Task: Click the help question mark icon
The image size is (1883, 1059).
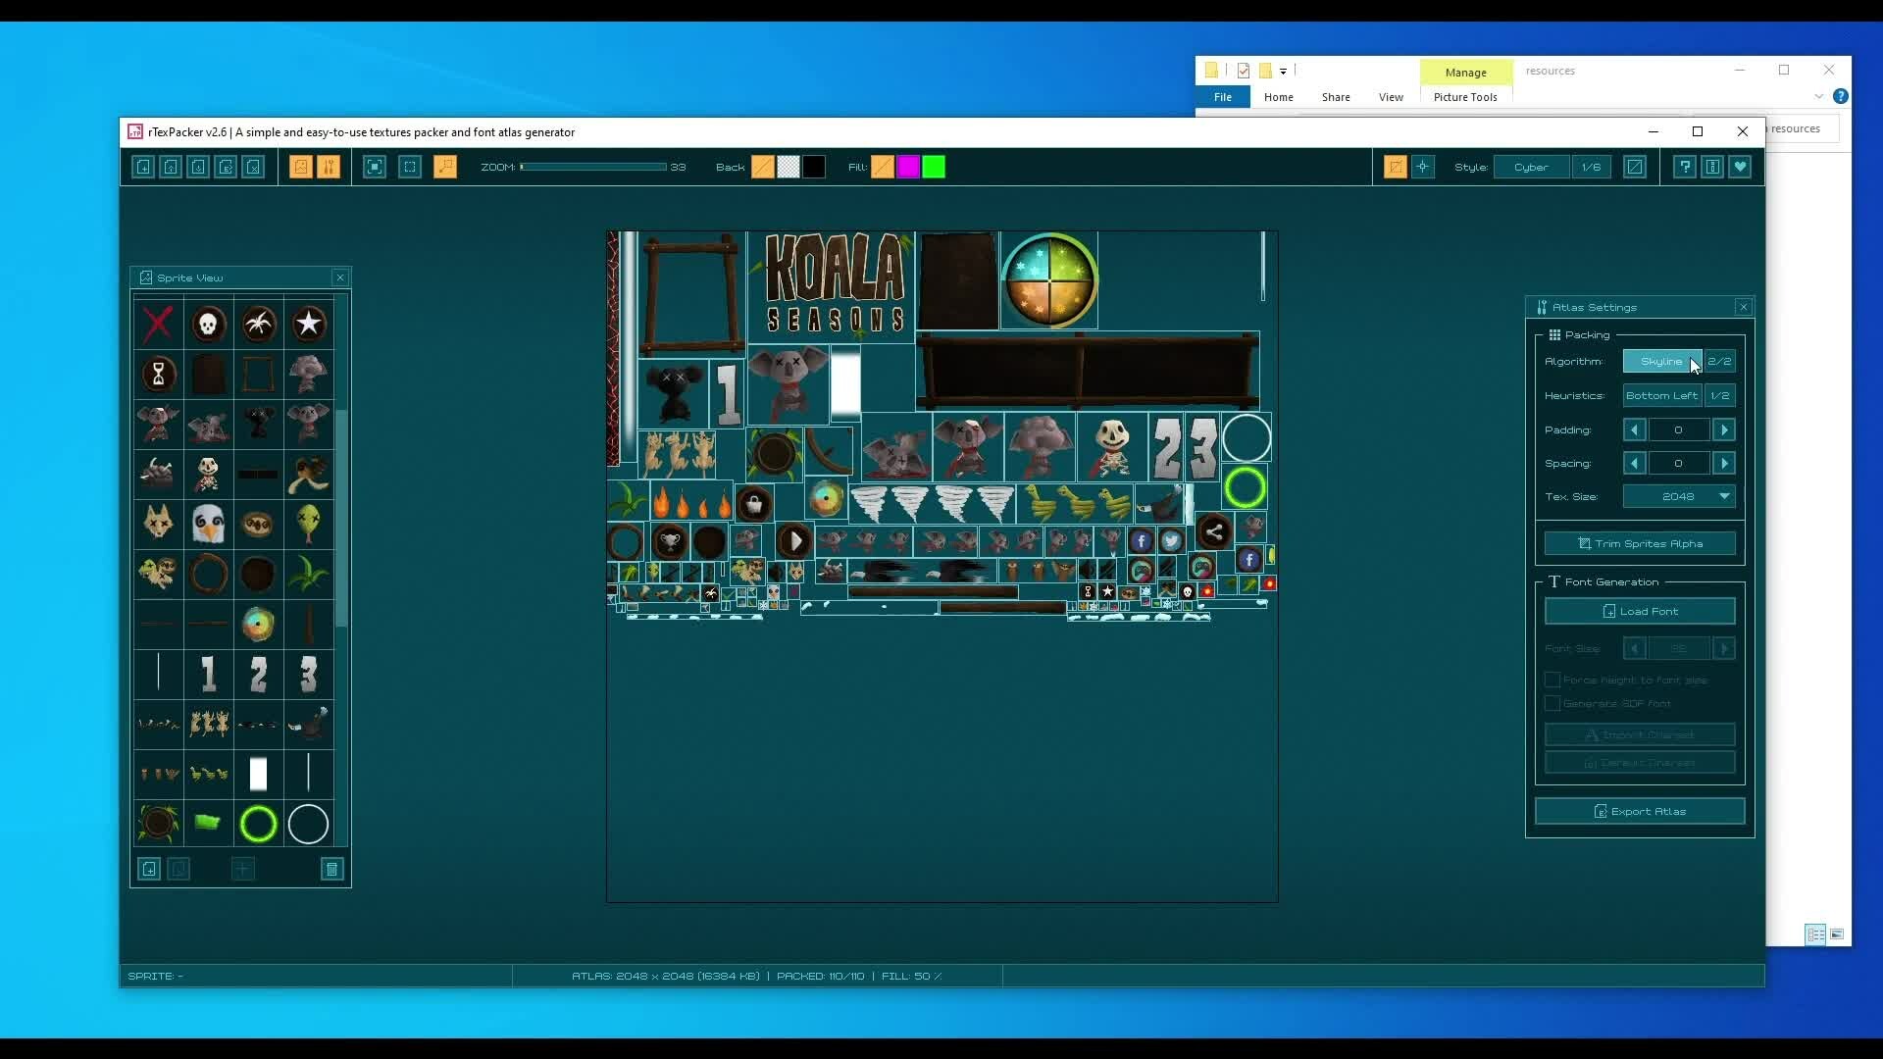Action: pos(1684,168)
